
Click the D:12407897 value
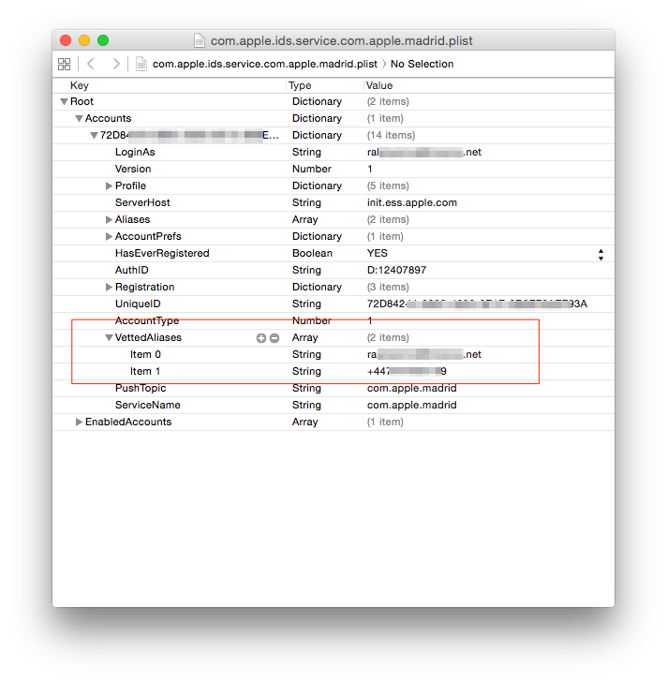396,270
